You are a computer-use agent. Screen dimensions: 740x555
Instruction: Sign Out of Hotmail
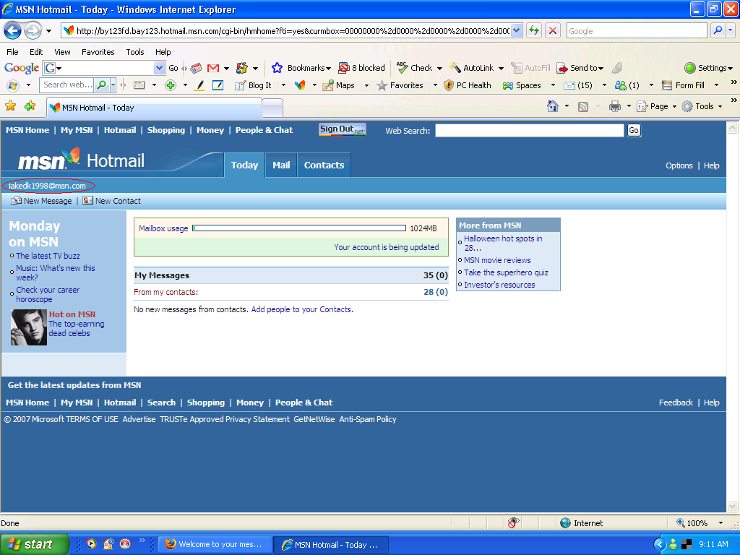[x=340, y=130]
